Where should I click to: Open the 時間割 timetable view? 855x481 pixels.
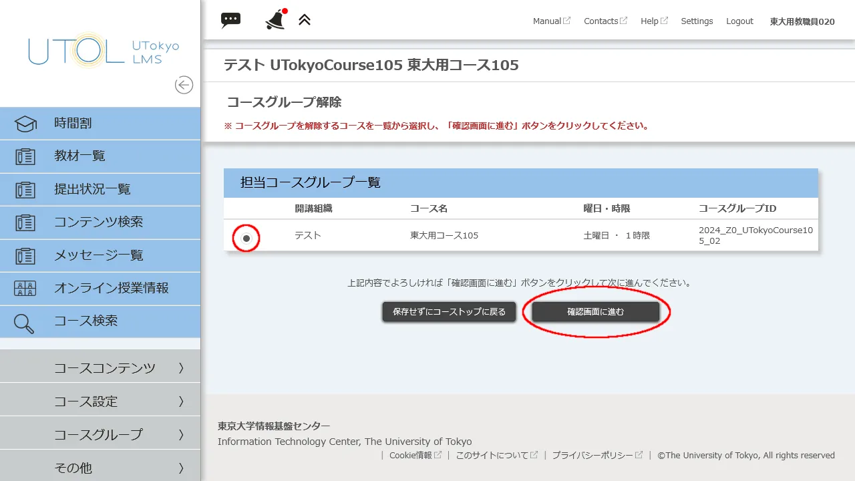pos(73,123)
